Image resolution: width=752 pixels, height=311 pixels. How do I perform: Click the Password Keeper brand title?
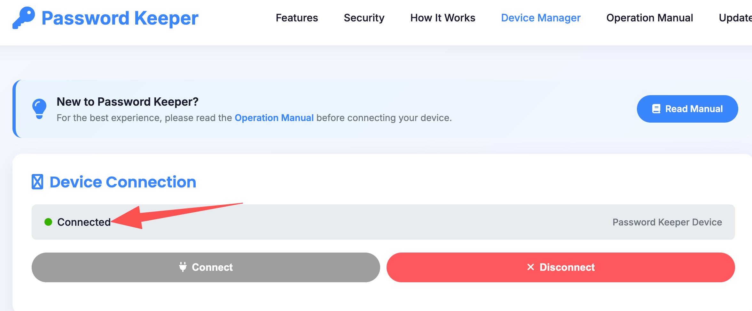pyautogui.click(x=120, y=18)
